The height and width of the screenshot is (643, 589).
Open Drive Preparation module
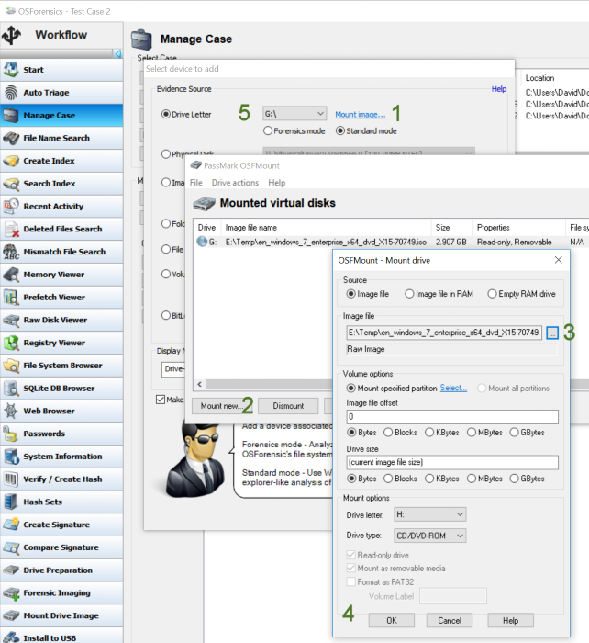click(x=61, y=570)
